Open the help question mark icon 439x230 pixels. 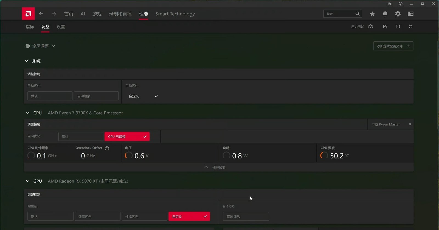(401, 4)
